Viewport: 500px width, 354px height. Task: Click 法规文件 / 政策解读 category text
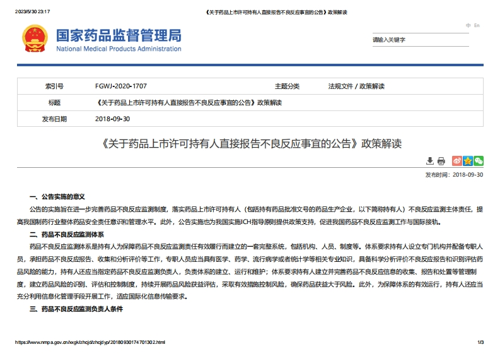click(356, 86)
